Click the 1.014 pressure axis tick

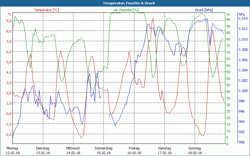click(x=243, y=19)
